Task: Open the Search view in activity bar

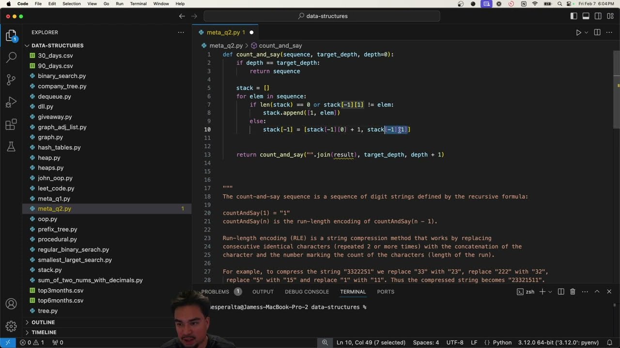Action: coord(11,58)
